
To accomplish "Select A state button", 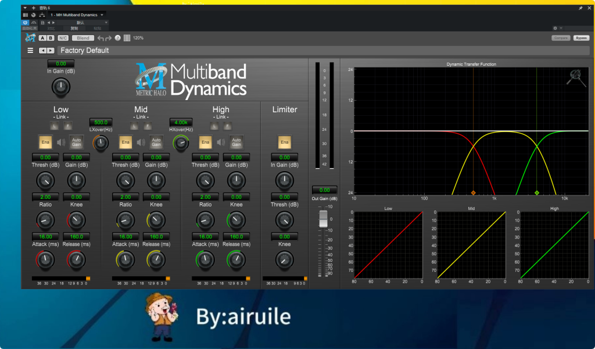I will pos(42,38).
